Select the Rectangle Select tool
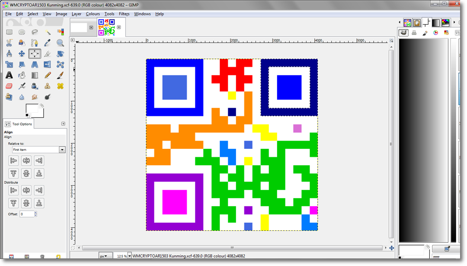 tap(9, 32)
